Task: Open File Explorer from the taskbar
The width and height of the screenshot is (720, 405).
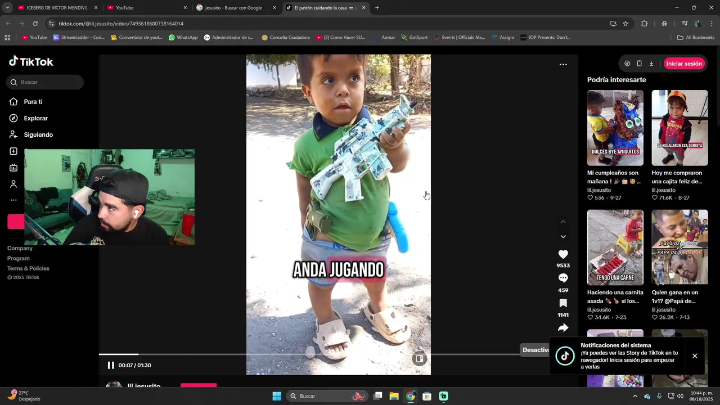Action: click(x=394, y=396)
